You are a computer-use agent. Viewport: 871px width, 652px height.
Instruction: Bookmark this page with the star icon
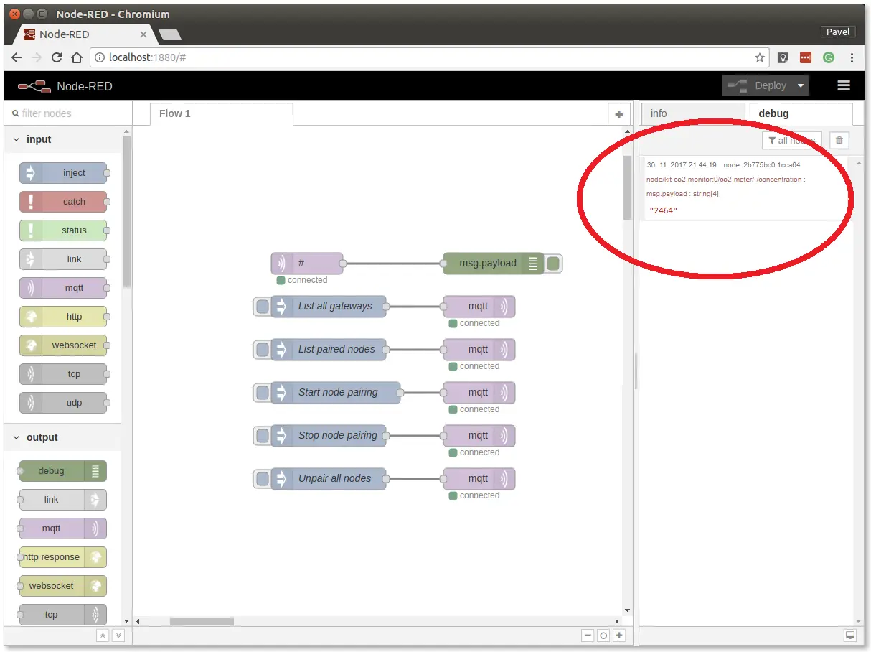pos(759,57)
